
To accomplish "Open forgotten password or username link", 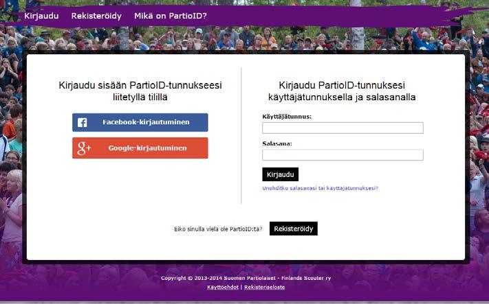I will (x=320, y=188).
